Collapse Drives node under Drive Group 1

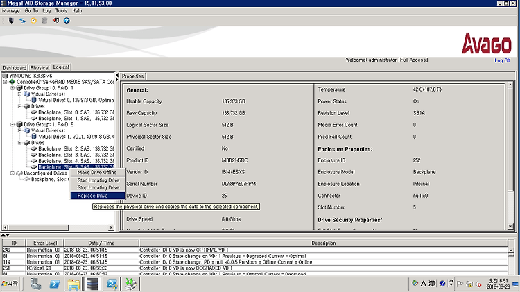[19, 143]
